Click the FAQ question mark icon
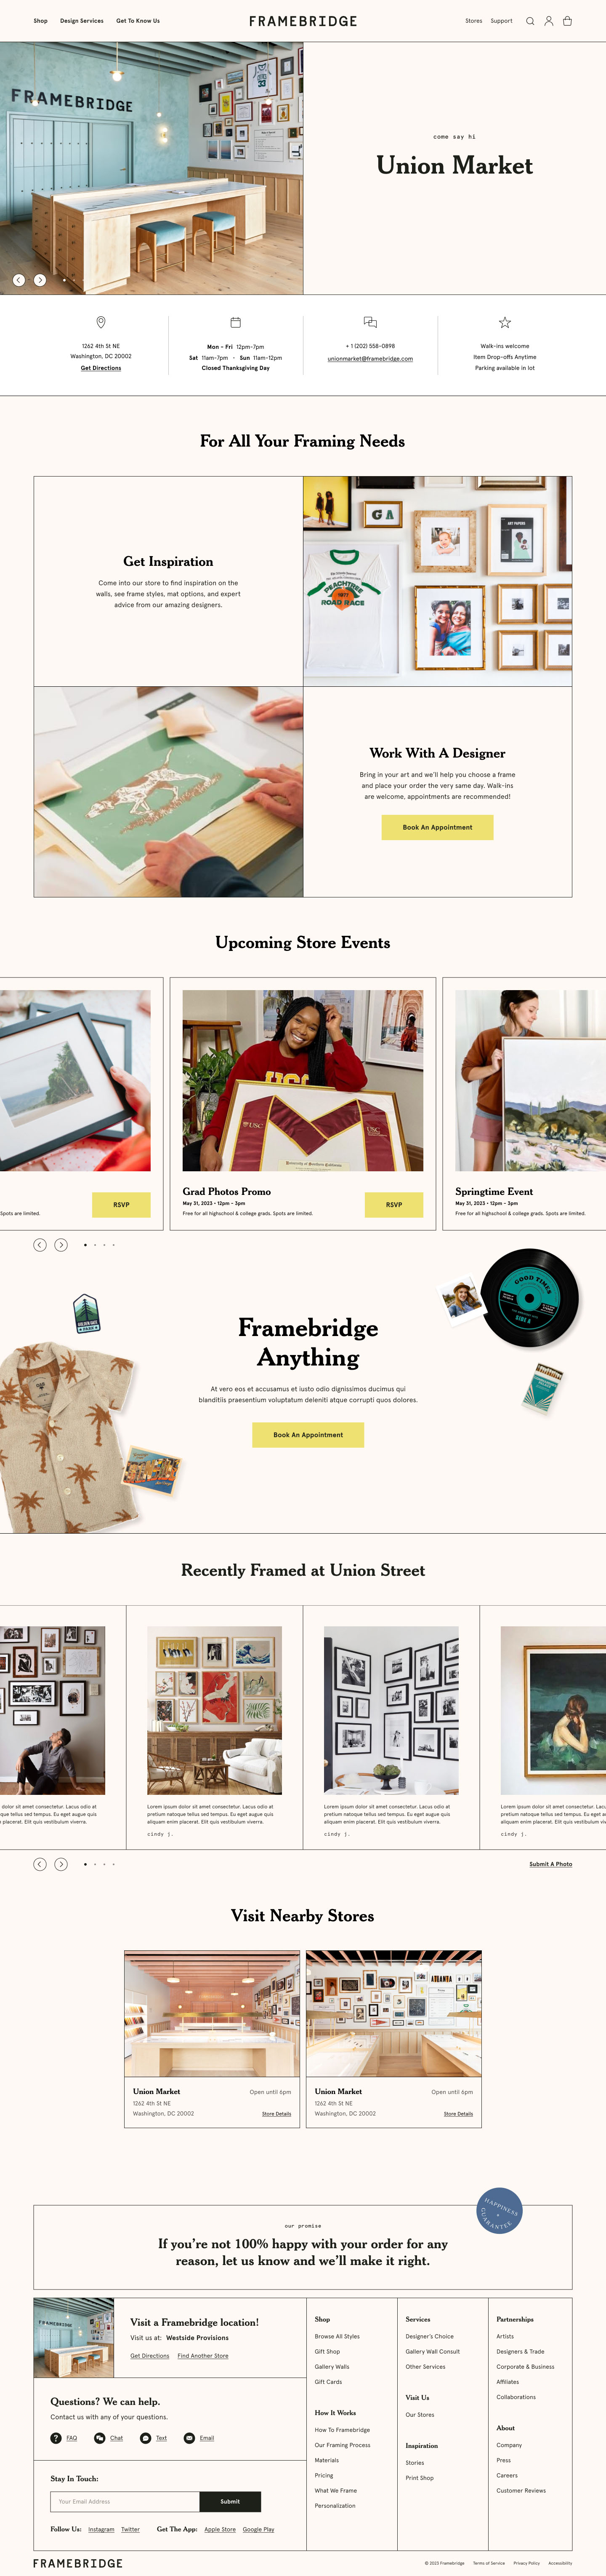606x2576 pixels. pos(56,2437)
